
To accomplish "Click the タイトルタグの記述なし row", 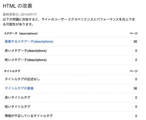I will coord(71,79).
